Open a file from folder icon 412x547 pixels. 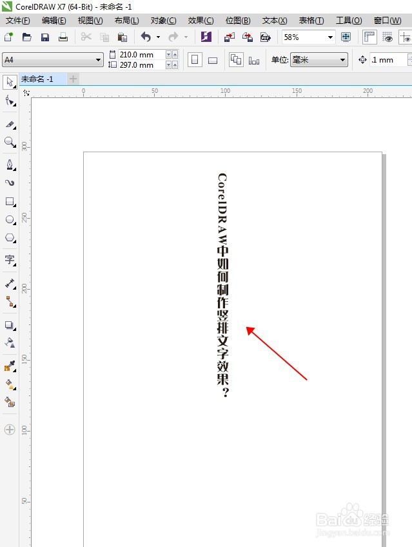click(x=27, y=37)
